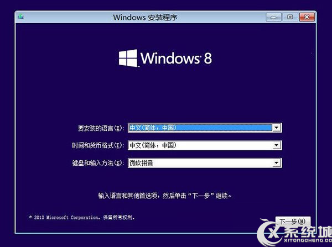
Task: Click the 键盘和输入方法(K) label
Action: click(x=98, y=163)
